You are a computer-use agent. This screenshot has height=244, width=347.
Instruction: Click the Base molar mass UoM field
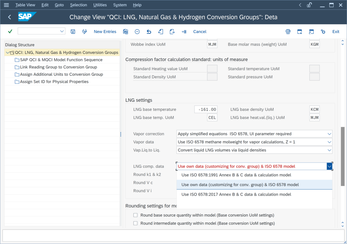[x=314, y=44]
